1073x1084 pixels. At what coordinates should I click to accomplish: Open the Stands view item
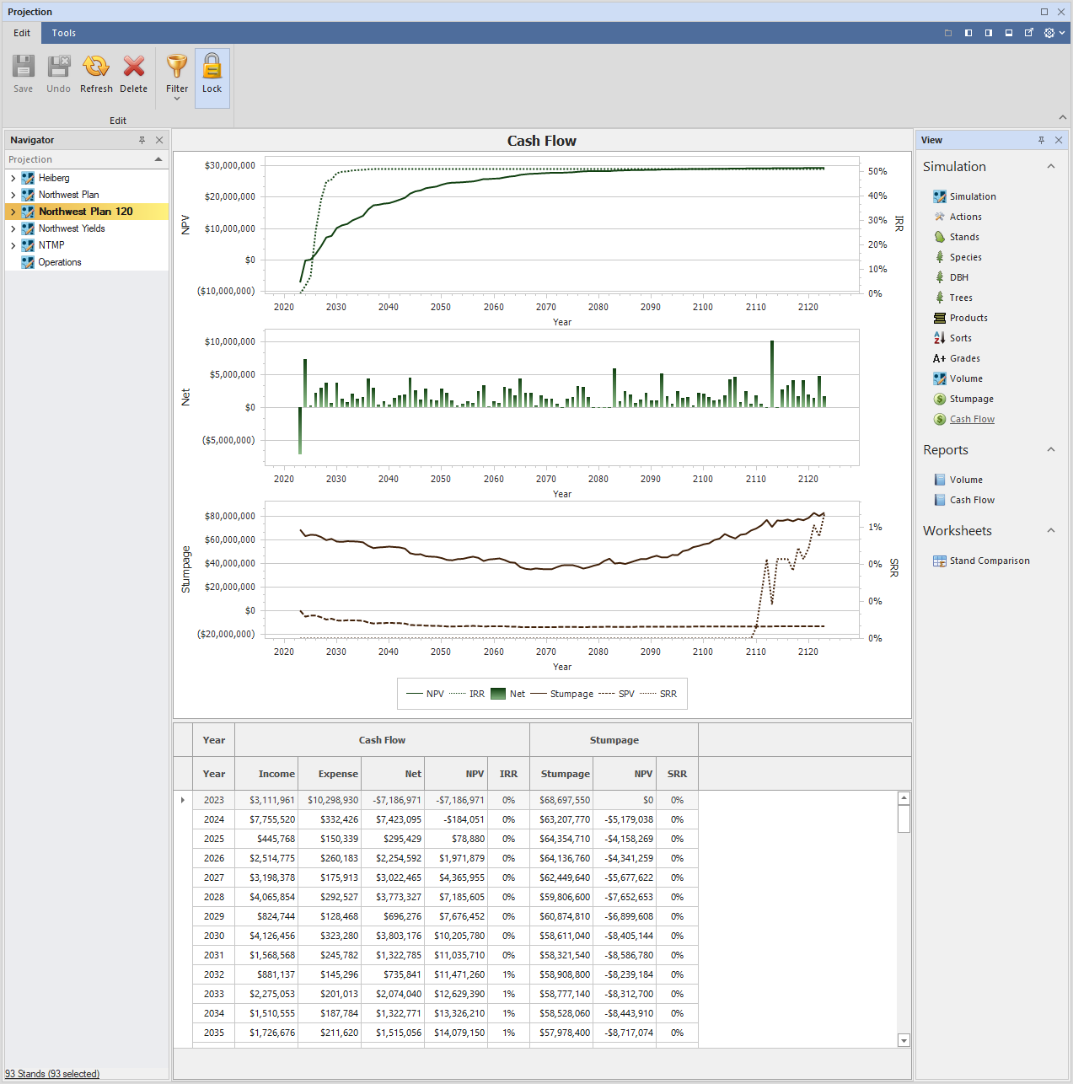[964, 237]
